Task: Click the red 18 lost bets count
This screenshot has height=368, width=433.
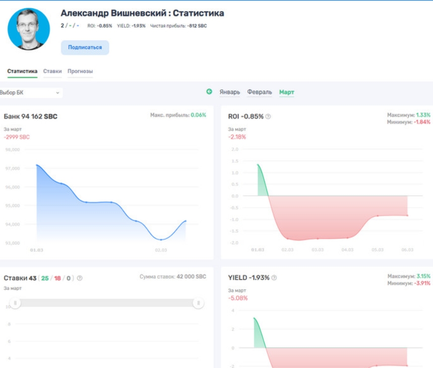Action: coord(57,278)
